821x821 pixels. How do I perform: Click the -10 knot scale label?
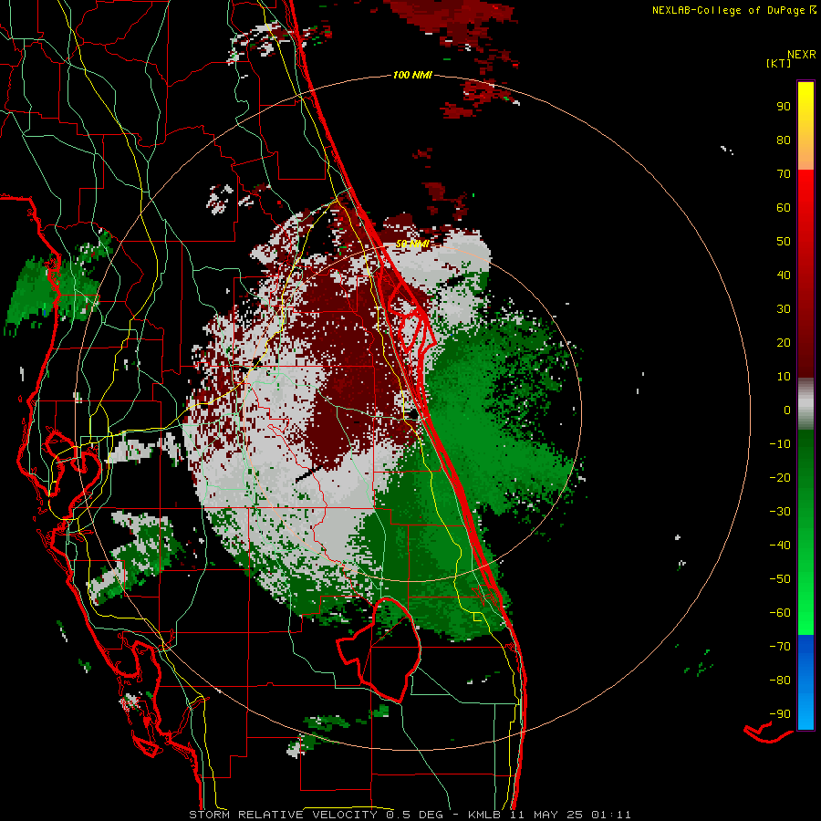(x=780, y=444)
